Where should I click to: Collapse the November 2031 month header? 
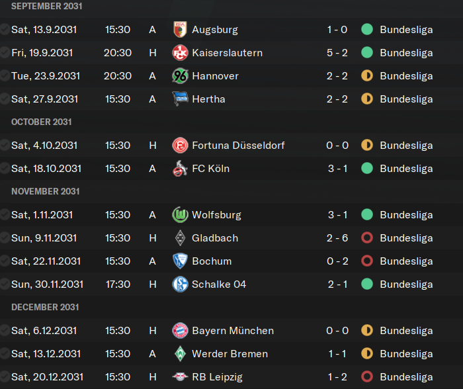click(46, 191)
